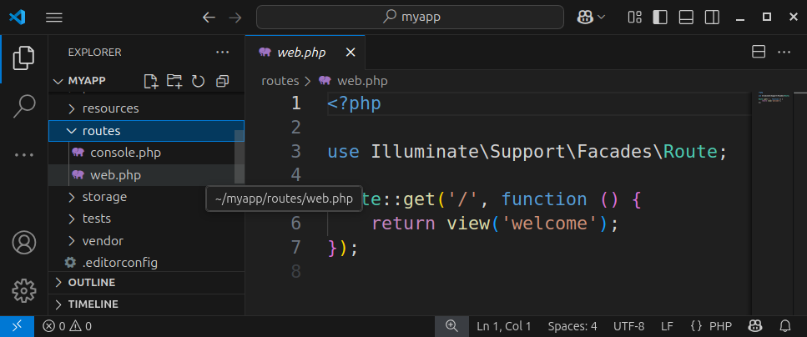This screenshot has height=337, width=807.
Task: Open the .editorconfig file
Action: pos(147,263)
